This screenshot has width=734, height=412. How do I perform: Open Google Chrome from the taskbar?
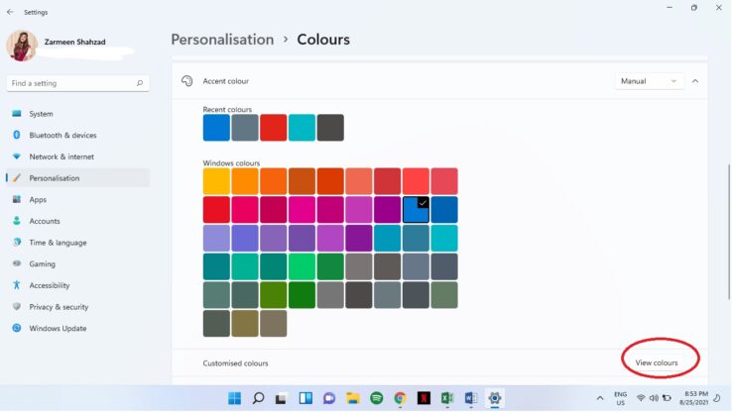click(x=401, y=398)
